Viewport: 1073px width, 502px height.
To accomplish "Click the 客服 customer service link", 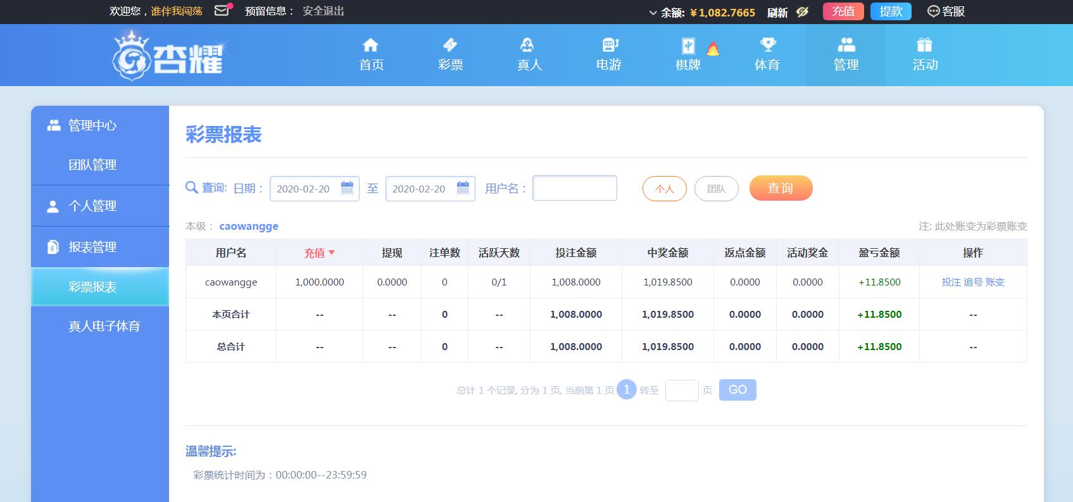I will pos(946,11).
